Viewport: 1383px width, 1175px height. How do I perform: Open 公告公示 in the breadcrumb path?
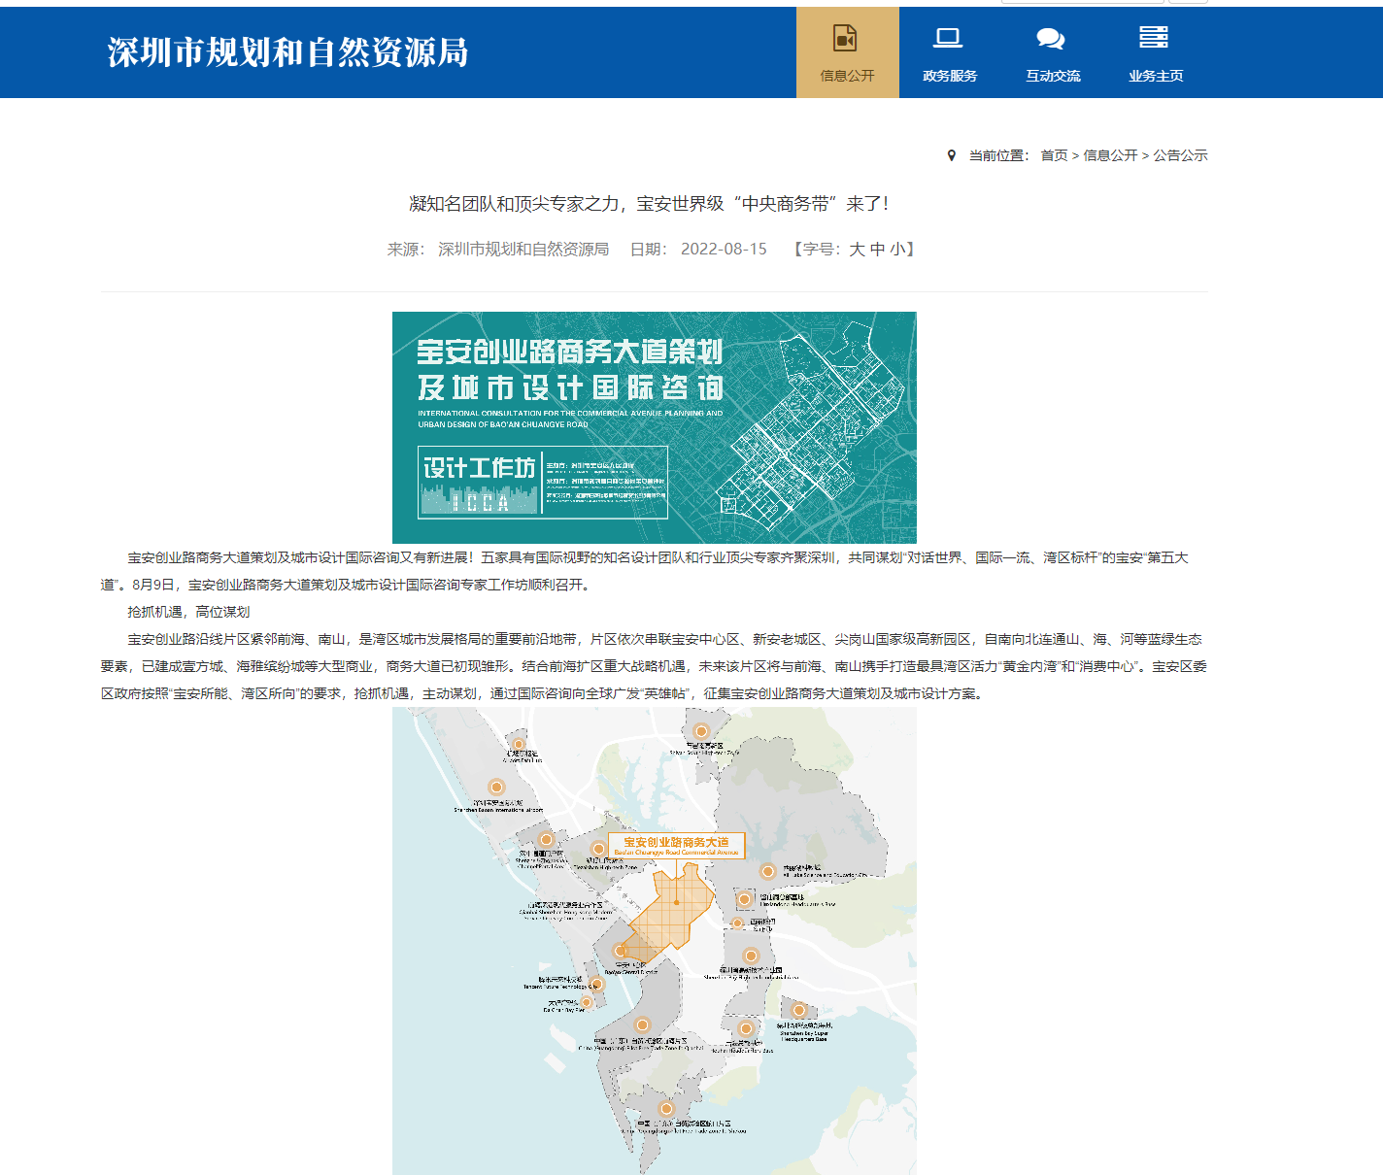pos(1180,155)
